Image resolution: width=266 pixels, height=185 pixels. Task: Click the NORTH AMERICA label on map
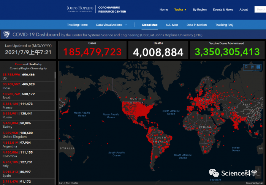[136, 101]
